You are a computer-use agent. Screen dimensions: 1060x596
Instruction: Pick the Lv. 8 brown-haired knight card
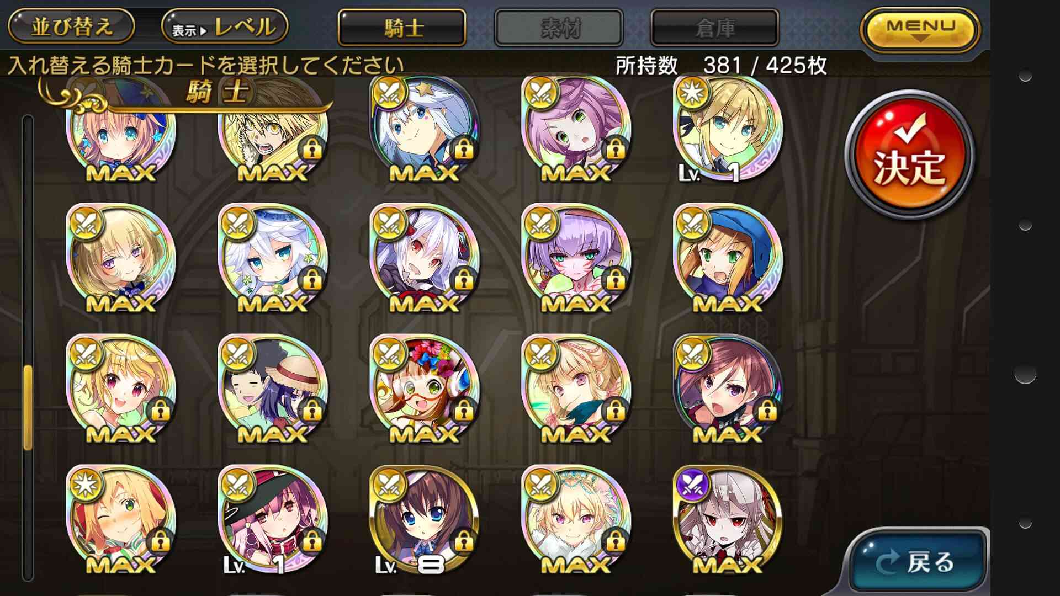click(x=424, y=520)
